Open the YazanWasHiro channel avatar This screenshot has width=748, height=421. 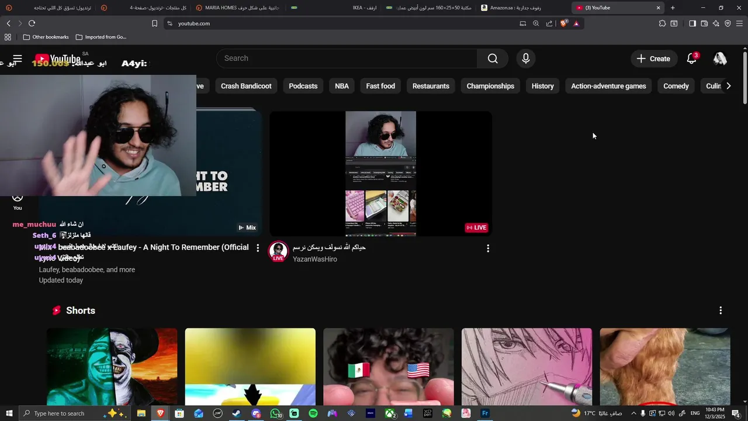pos(278,251)
